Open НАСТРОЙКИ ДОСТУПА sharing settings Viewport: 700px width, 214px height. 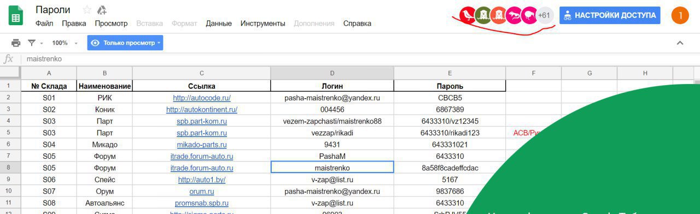610,15
